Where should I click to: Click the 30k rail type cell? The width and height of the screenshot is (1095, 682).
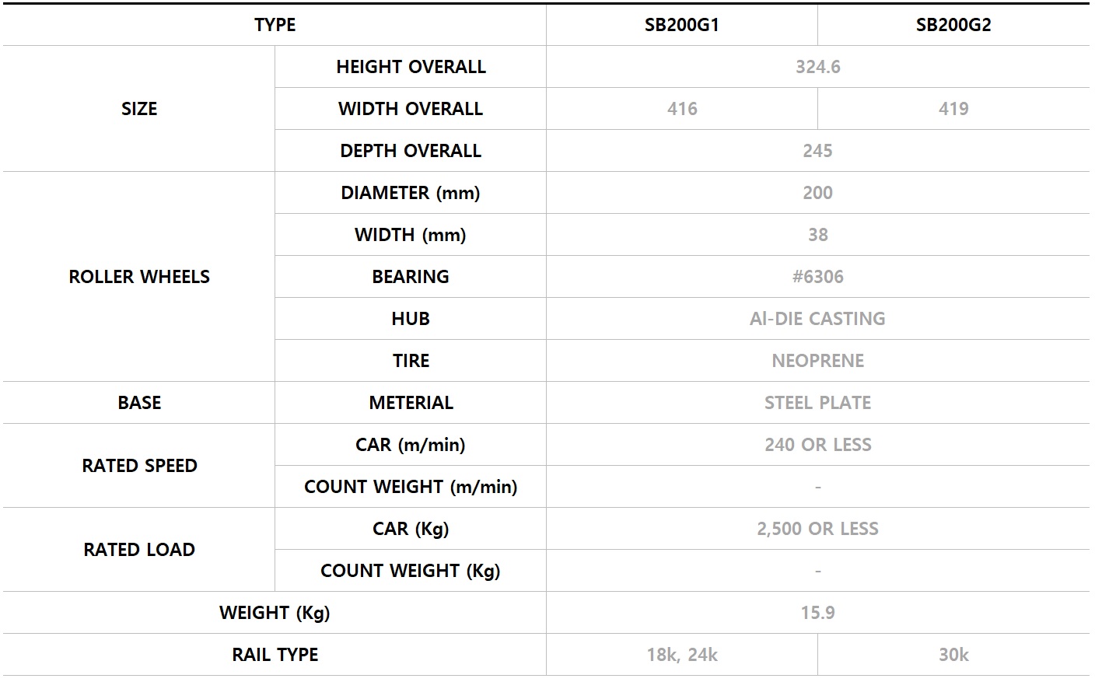(953, 655)
